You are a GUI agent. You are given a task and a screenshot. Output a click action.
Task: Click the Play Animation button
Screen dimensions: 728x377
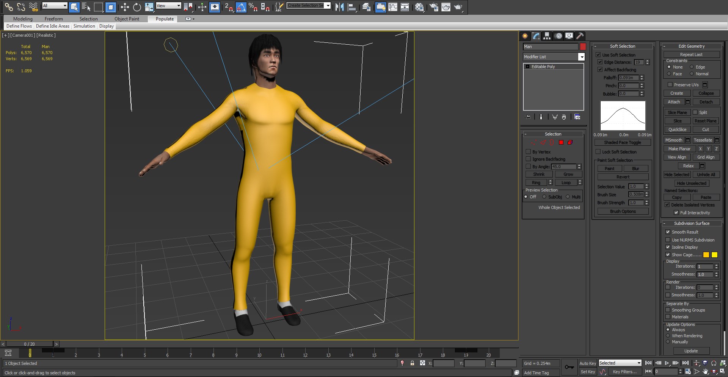(667, 363)
